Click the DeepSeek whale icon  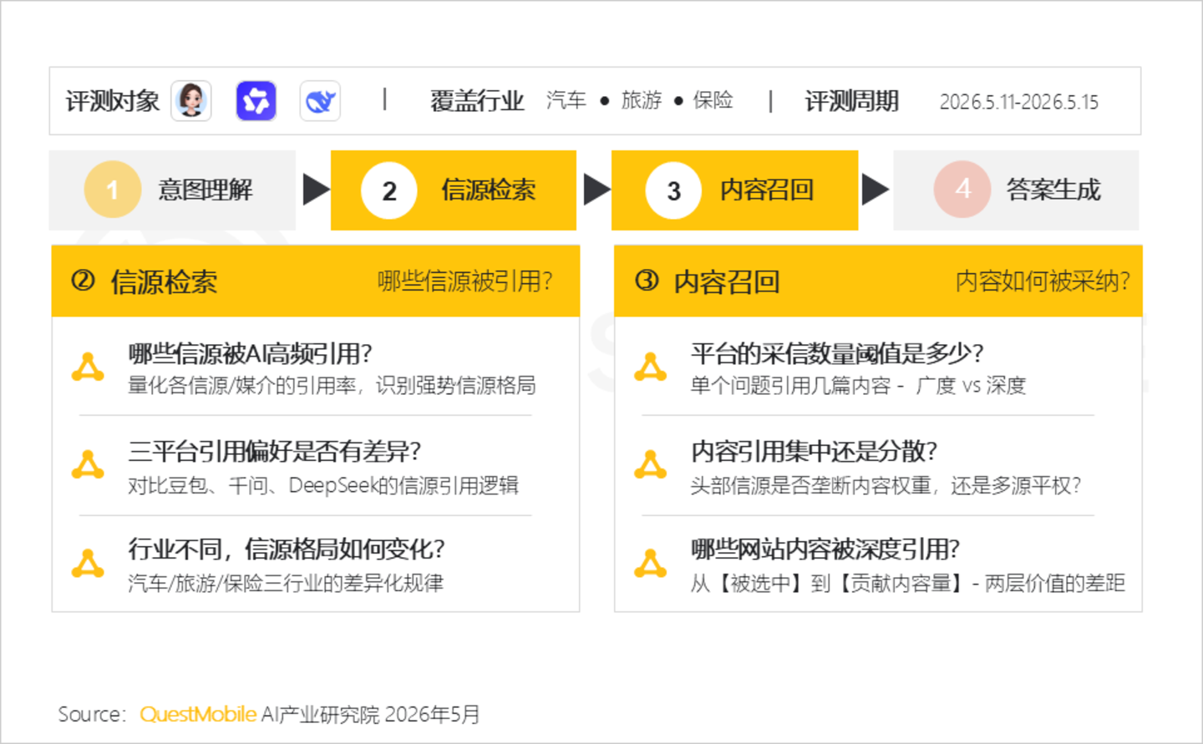[320, 101]
